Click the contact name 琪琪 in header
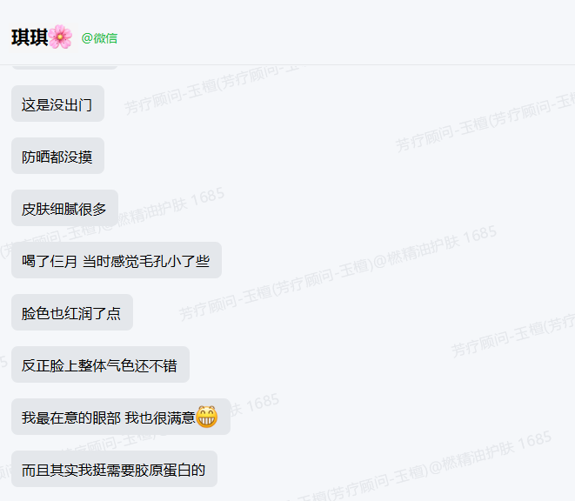Viewport: 575px width, 501px height. point(30,37)
